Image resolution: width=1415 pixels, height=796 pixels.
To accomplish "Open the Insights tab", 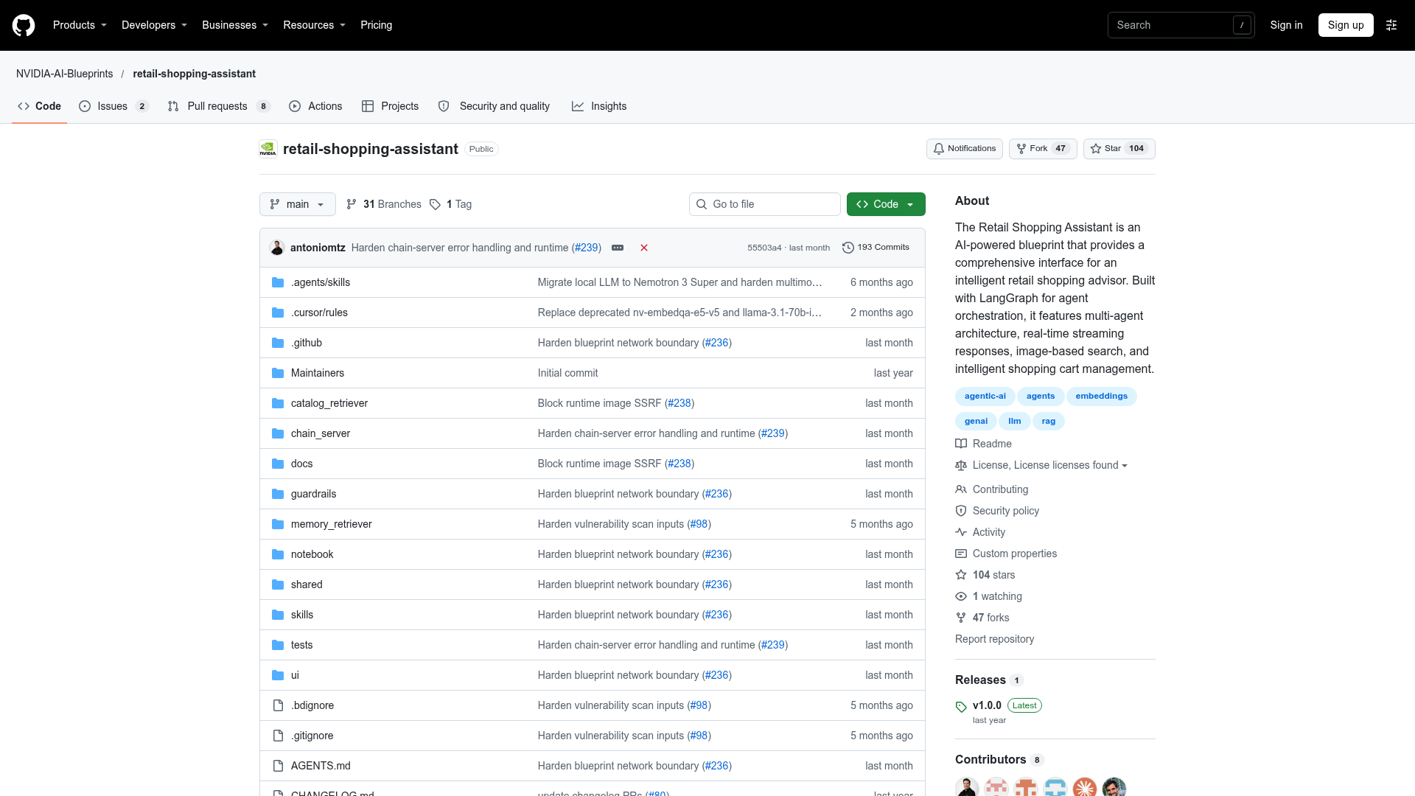I will [x=599, y=106].
